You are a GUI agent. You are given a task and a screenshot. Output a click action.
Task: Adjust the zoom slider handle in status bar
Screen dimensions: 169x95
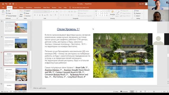pos(154,92)
